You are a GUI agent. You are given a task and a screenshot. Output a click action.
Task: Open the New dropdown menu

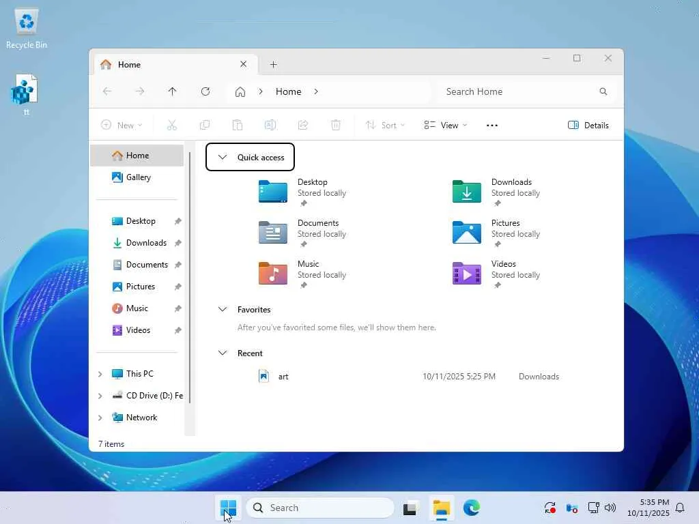coord(122,126)
